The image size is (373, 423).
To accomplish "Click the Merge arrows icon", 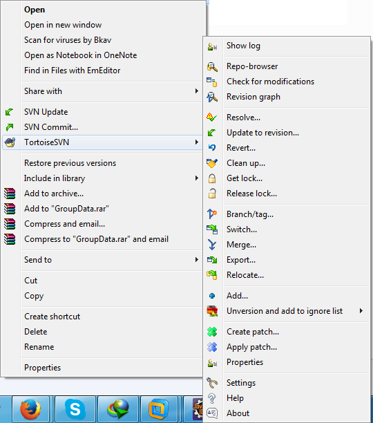I will (212, 245).
